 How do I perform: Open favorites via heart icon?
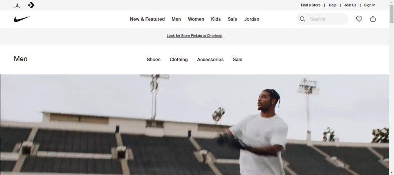pyautogui.click(x=359, y=19)
